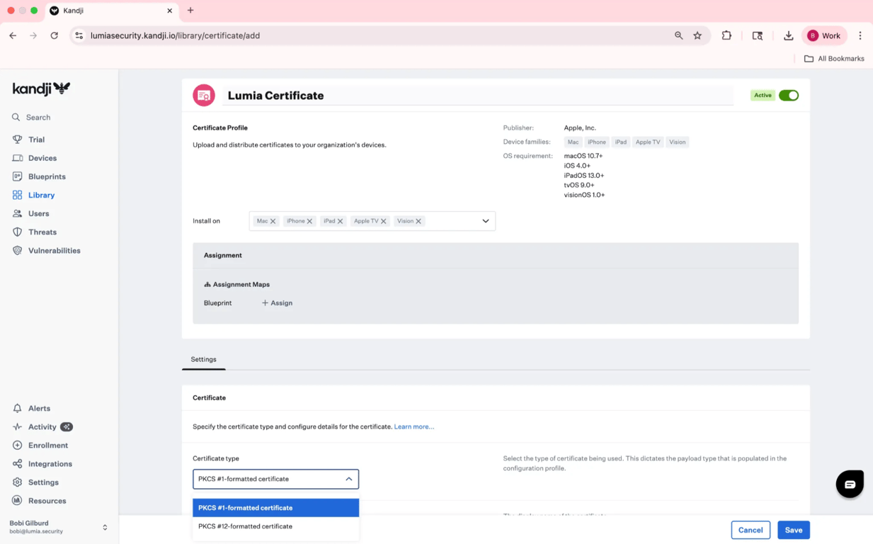873x544 pixels.
Task: Click the pink certificate profile icon
Action: pos(204,95)
